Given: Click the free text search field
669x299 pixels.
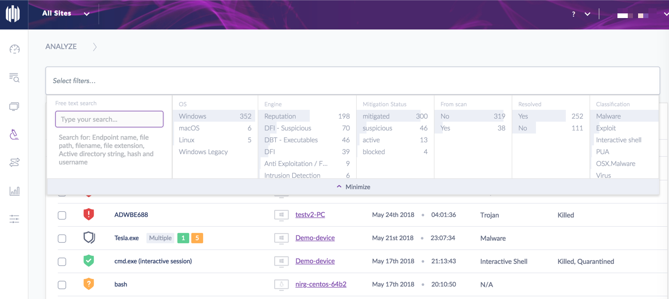Looking at the screenshot, I should coord(109,119).
